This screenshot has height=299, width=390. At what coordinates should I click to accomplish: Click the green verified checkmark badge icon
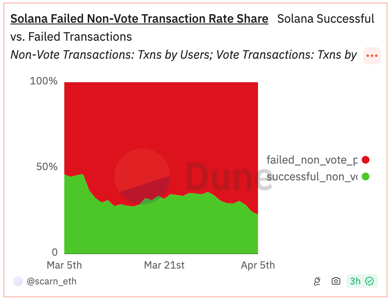[x=369, y=281]
